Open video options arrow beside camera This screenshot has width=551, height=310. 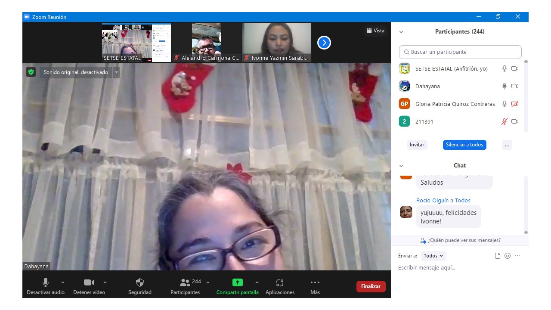(x=105, y=282)
